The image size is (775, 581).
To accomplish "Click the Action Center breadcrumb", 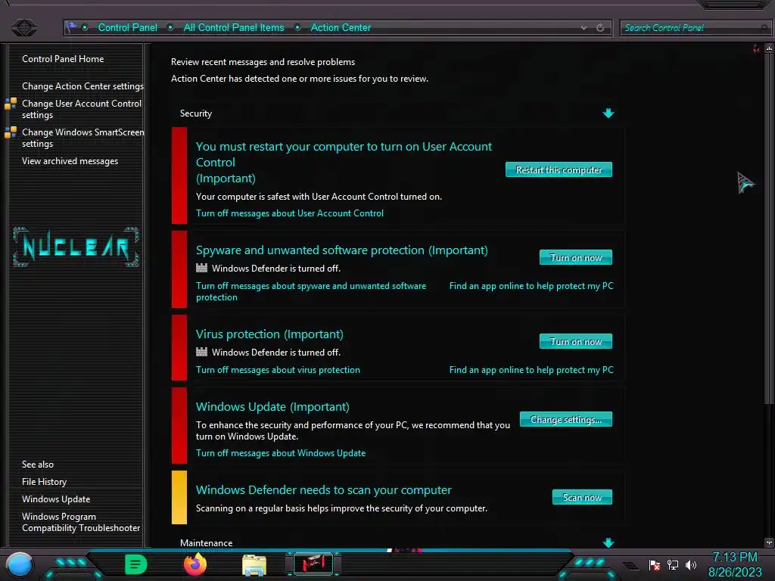I will pos(341,28).
